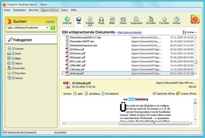Screen dimensions: 205x138
Task: Click the preview horizontal scrollbar thumb
Action: pos(154,123)
